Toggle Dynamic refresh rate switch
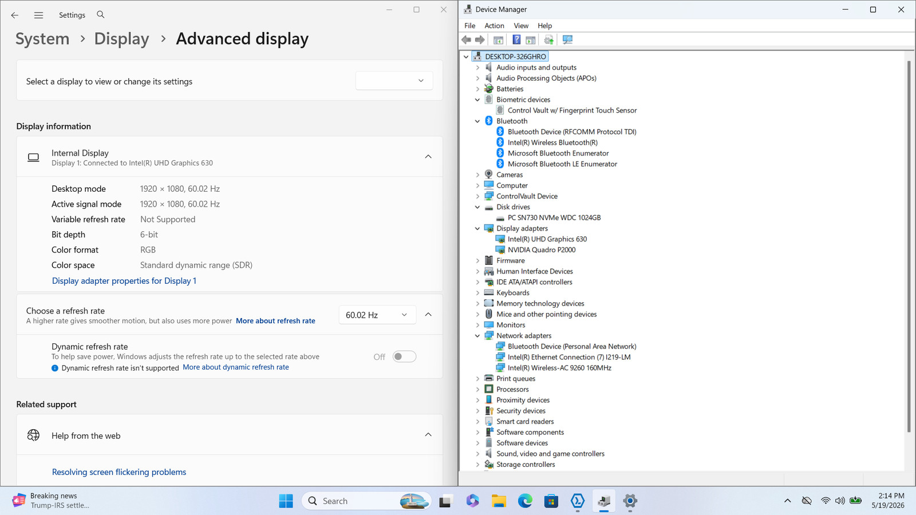The height and width of the screenshot is (515, 916). pos(404,356)
